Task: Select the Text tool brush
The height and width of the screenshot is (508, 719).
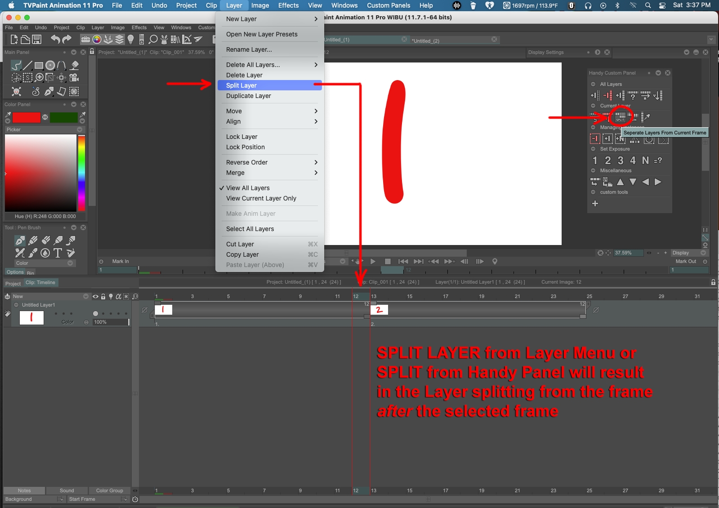Action: (x=58, y=253)
